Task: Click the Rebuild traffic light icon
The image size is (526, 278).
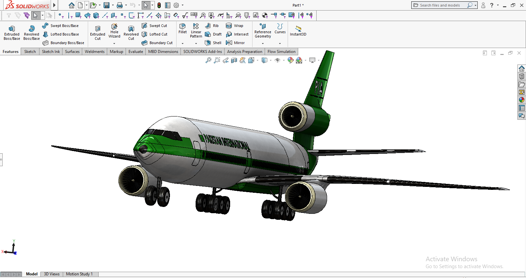Action: point(159,5)
